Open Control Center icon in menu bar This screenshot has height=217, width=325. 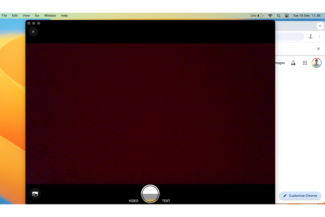287,16
